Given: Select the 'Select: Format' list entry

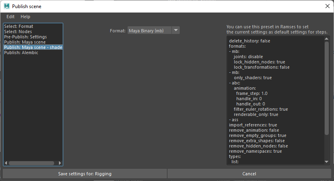Looking at the screenshot, I should click(33, 26).
